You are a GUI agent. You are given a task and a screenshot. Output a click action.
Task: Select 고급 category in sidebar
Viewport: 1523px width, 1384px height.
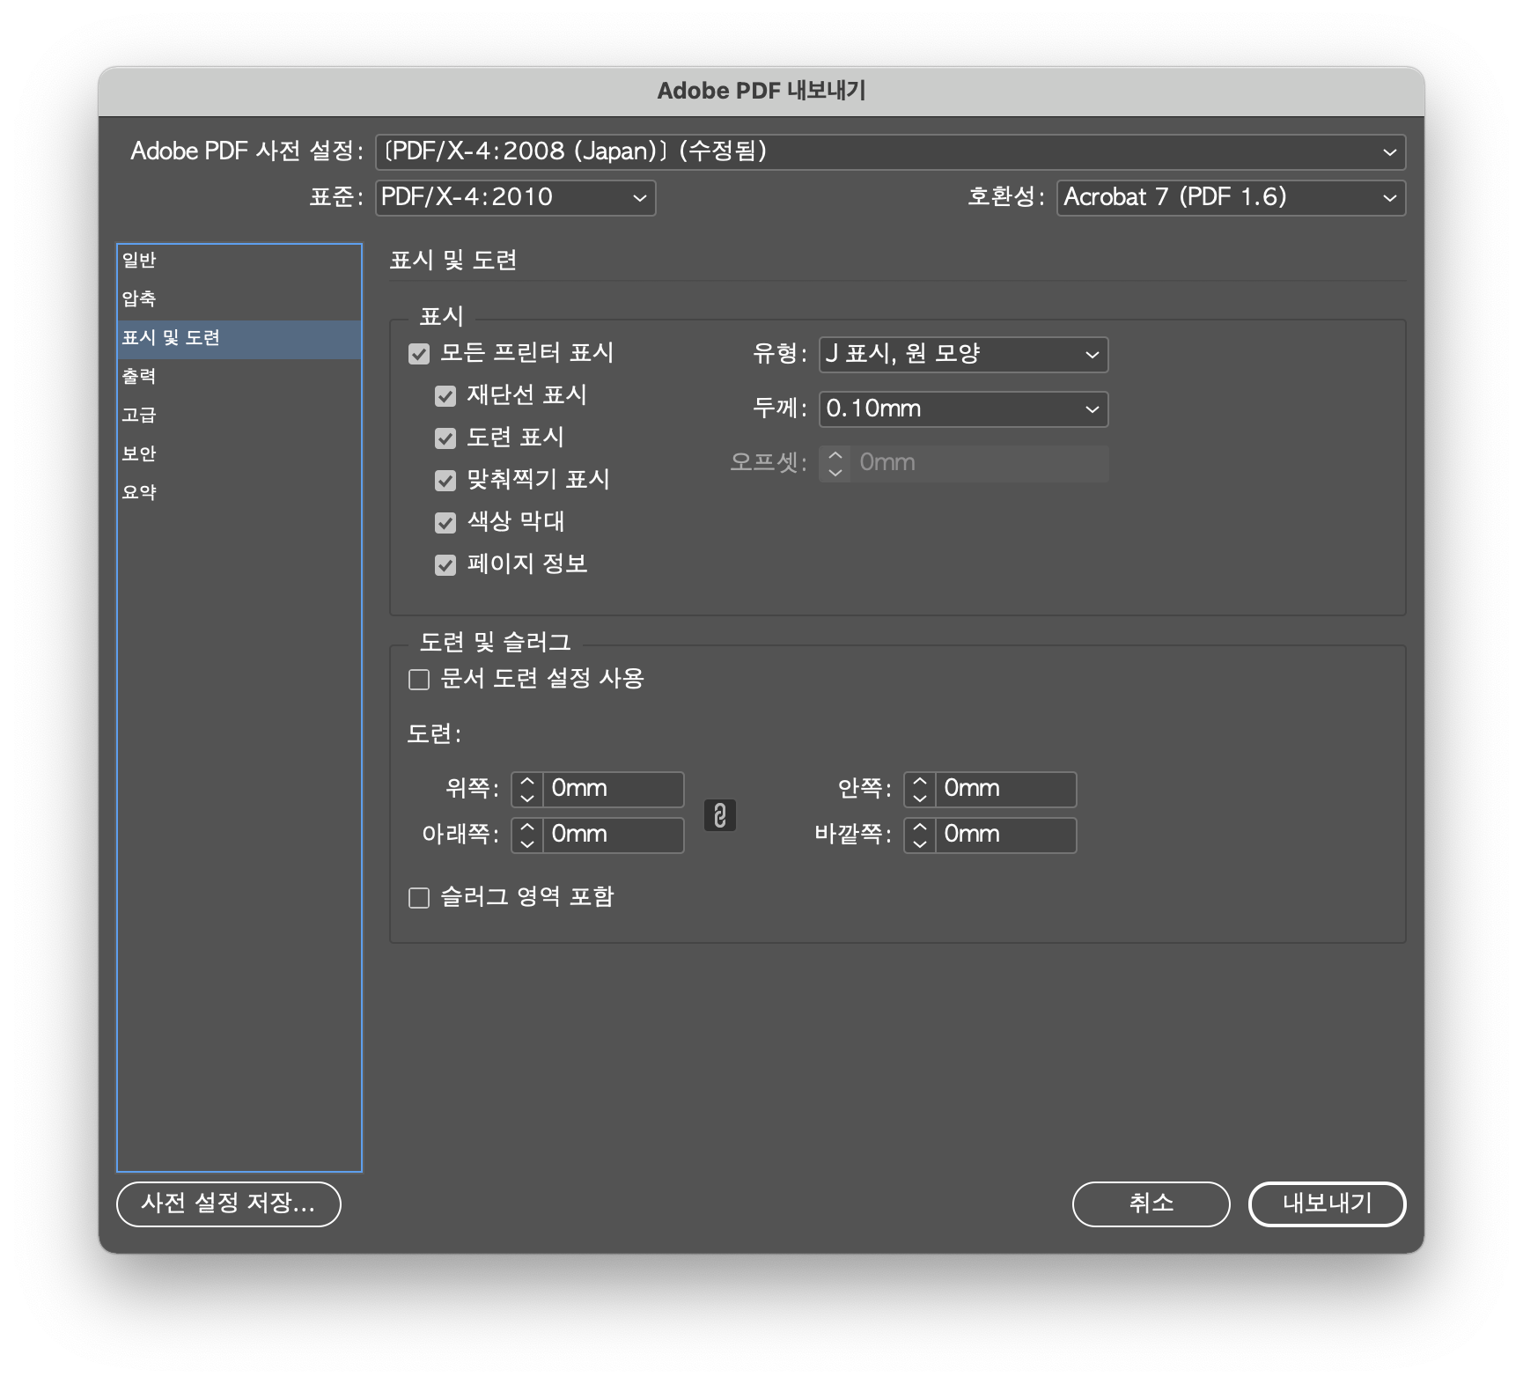click(x=239, y=416)
